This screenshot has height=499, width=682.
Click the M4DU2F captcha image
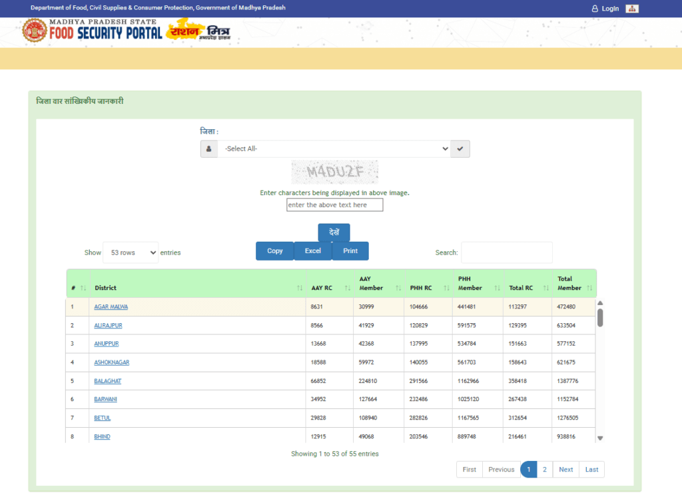pyautogui.click(x=334, y=173)
